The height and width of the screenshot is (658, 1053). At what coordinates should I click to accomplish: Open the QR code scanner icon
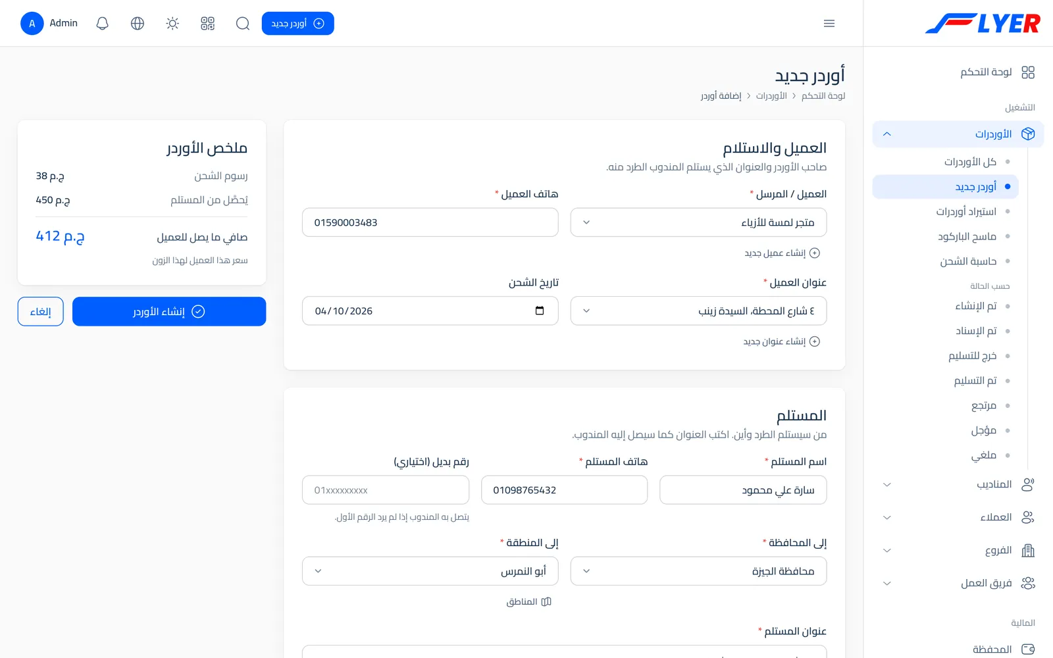208,24
